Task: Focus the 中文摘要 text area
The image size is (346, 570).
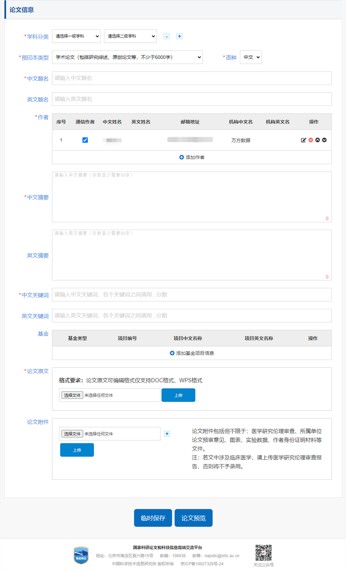Action: tap(192, 197)
